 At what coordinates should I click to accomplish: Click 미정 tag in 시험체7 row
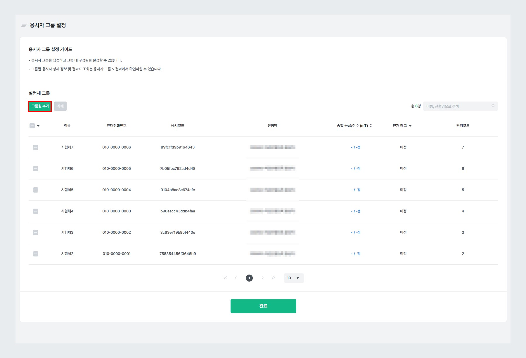coord(403,147)
